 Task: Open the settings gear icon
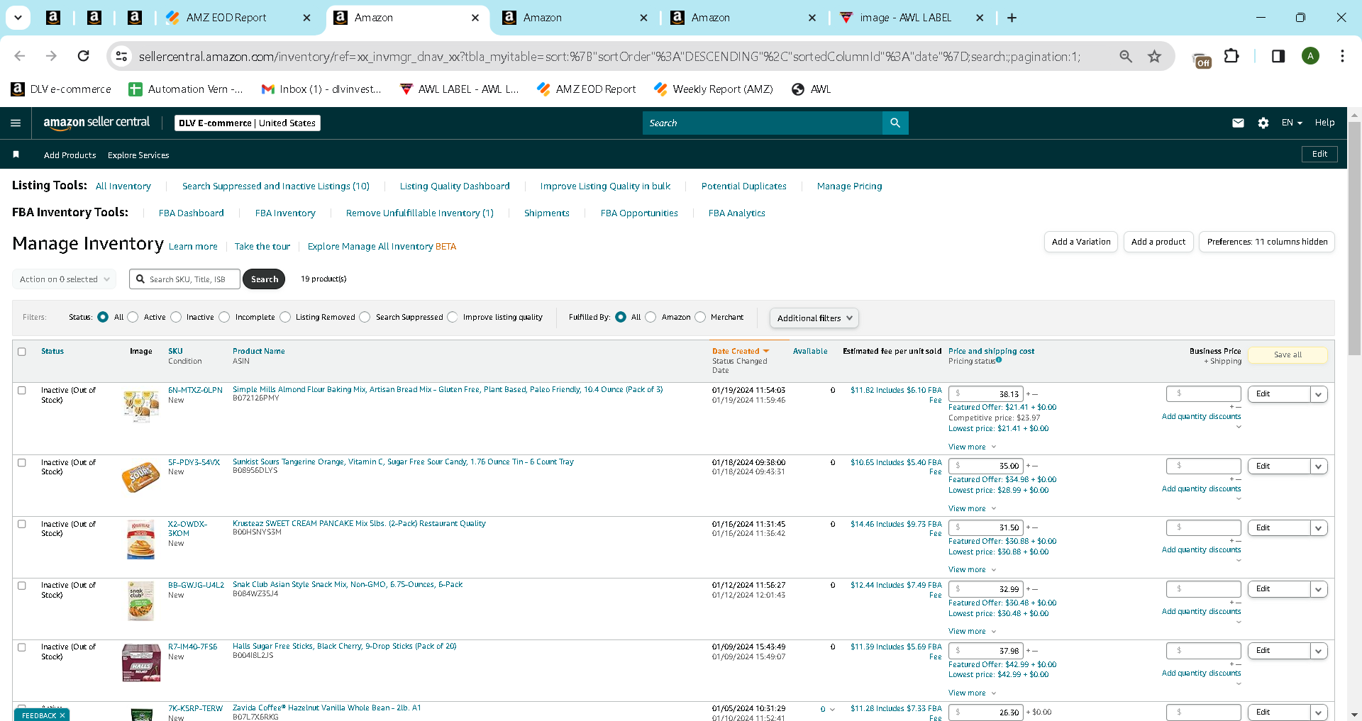click(x=1263, y=123)
